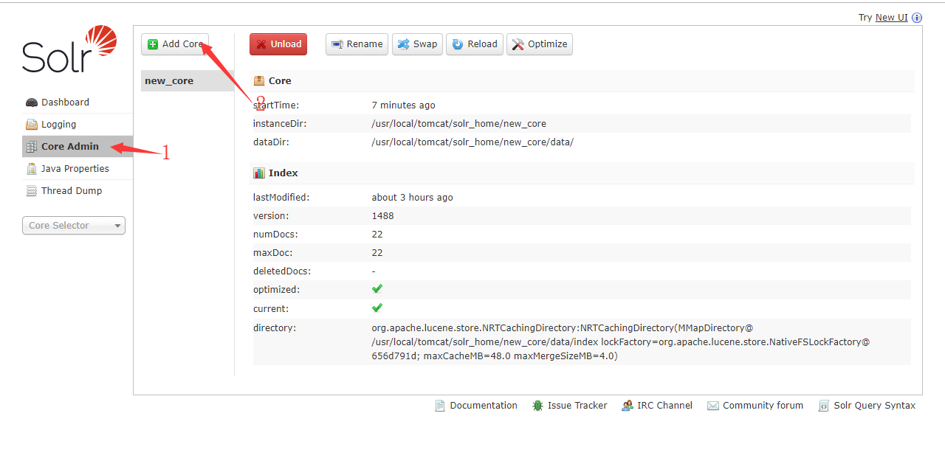
Task: Click the Solr Query Syntax icon
Action: (824, 406)
